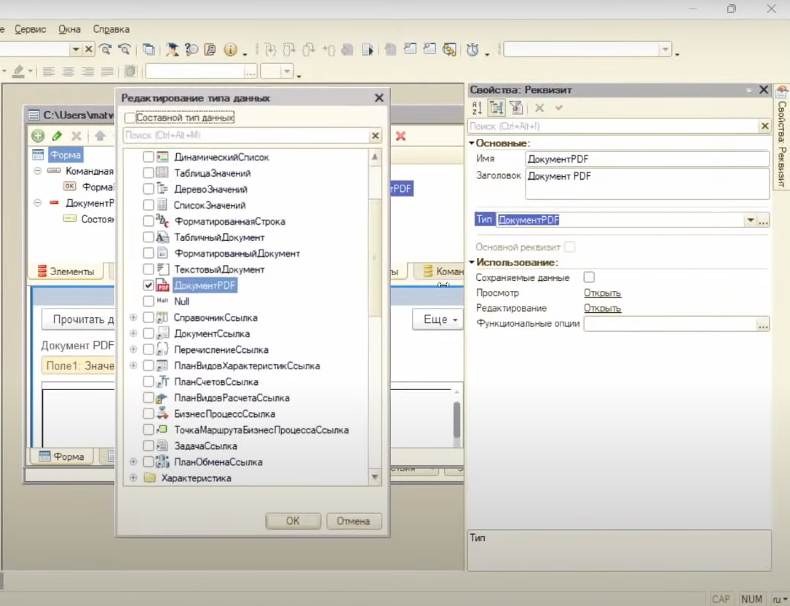The image size is (790, 606).
Task: Confirm the type dialog with OK
Action: click(x=293, y=521)
